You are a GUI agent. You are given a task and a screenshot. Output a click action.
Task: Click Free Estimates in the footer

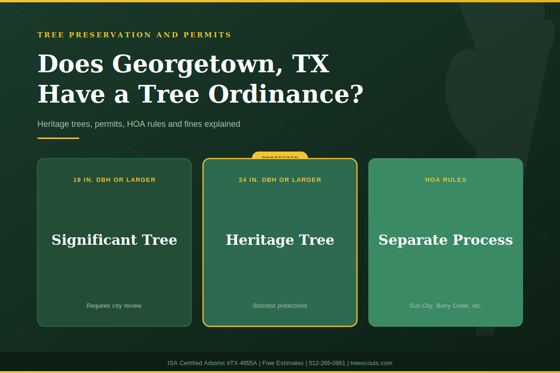pos(283,363)
